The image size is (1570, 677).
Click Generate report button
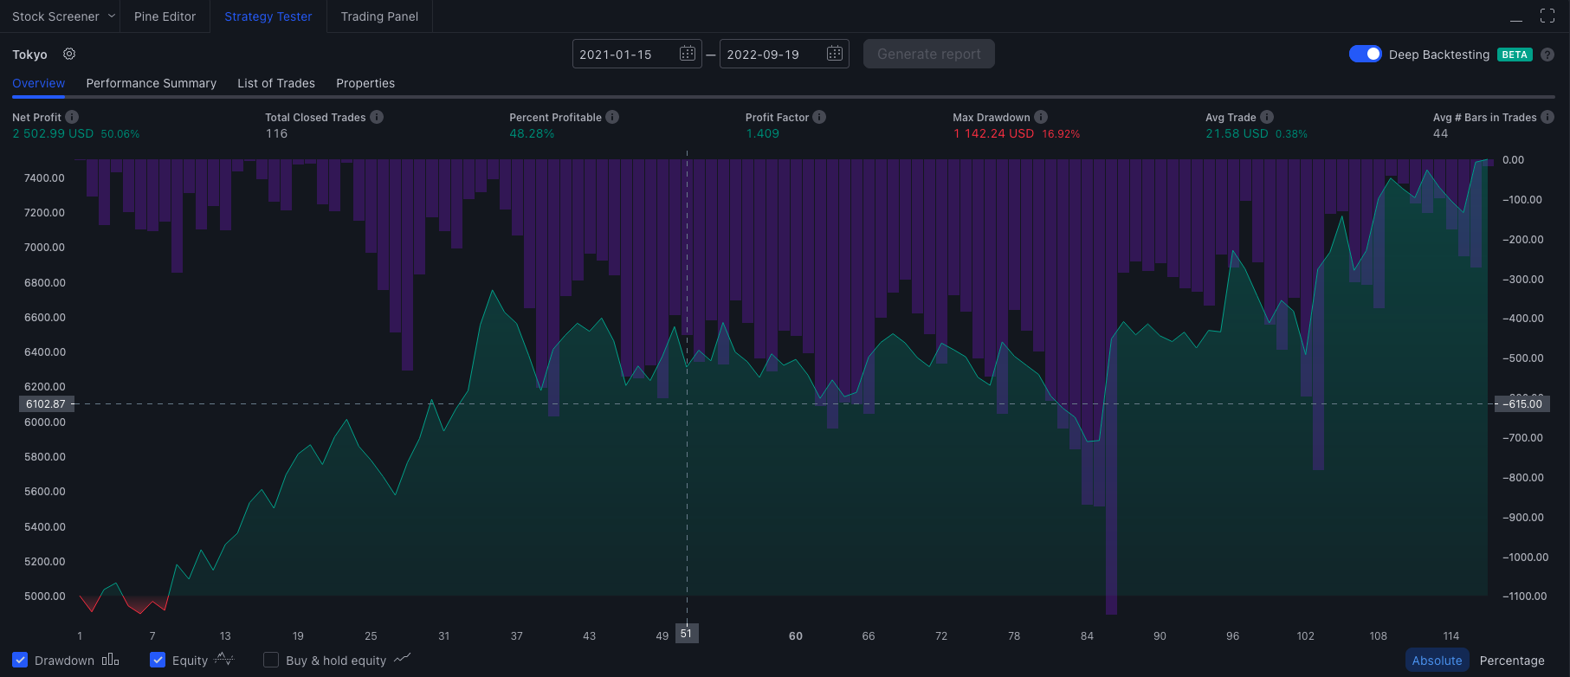[x=929, y=54]
